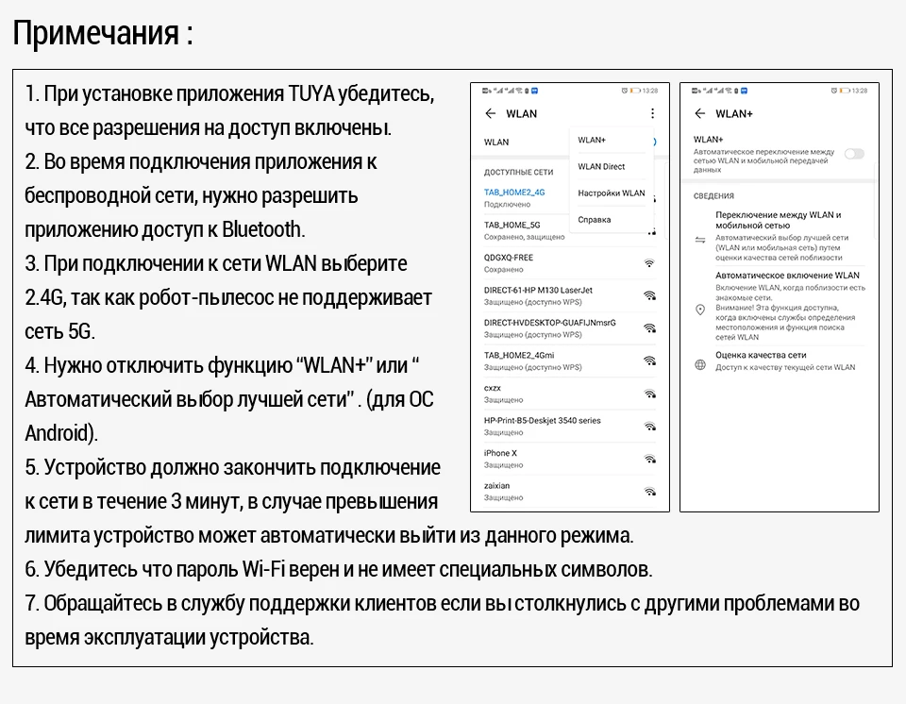Select WLAN+ from the popup menu
The width and height of the screenshot is (906, 704).
(x=592, y=140)
